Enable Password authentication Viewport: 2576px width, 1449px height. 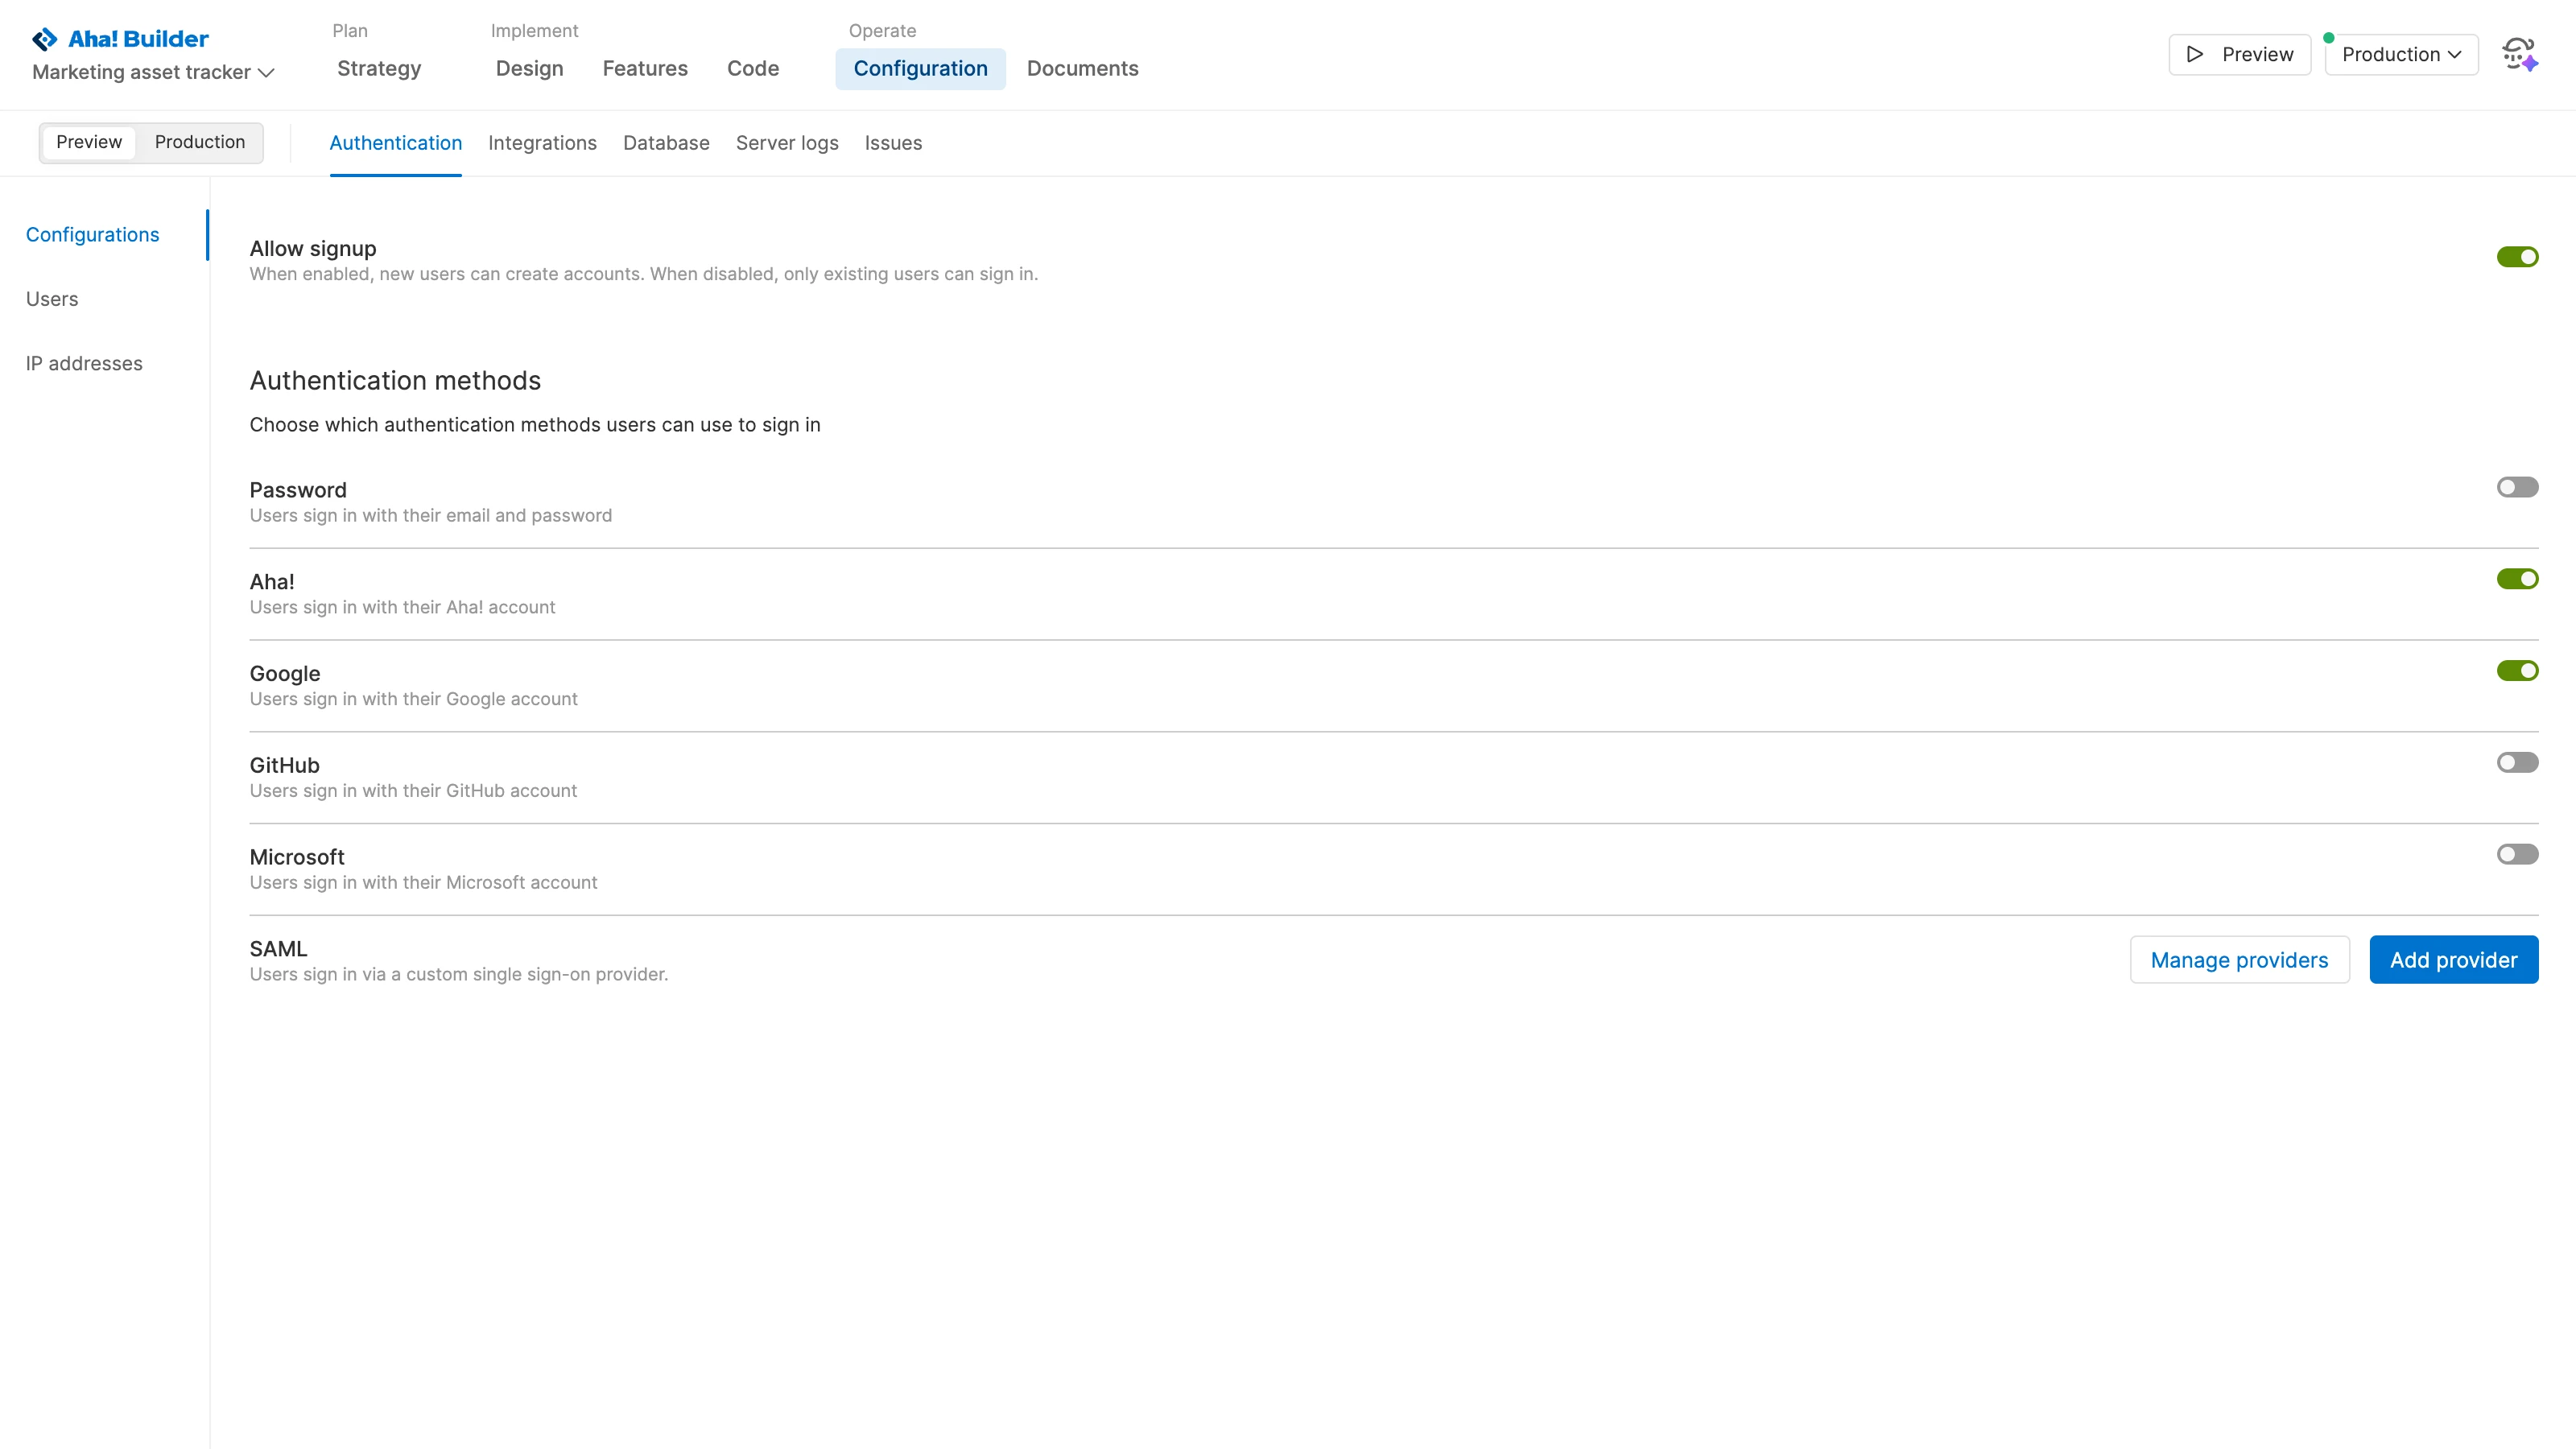pos(2517,487)
